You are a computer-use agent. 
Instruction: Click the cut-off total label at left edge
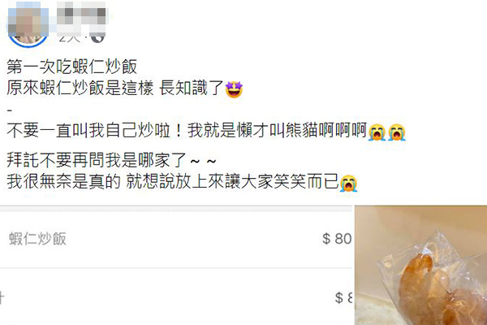tap(2, 298)
